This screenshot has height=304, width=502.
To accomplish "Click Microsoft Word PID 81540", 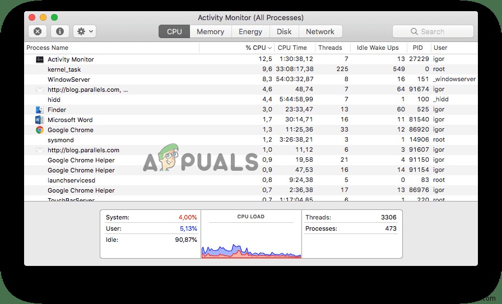I will (419, 120).
